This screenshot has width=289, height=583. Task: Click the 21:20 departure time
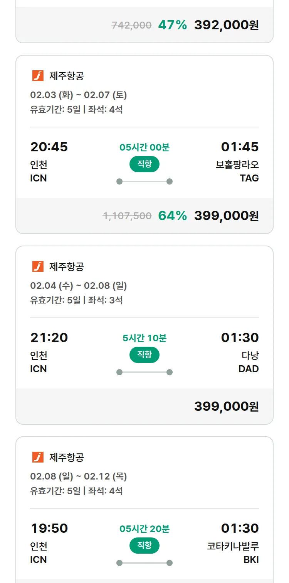click(x=49, y=337)
